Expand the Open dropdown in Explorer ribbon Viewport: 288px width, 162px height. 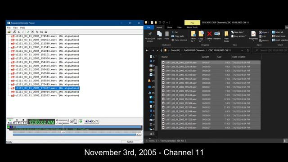click(264, 32)
